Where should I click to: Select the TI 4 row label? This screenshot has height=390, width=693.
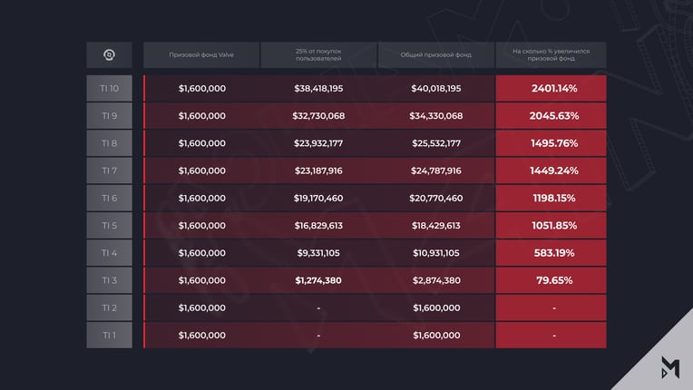coord(109,253)
